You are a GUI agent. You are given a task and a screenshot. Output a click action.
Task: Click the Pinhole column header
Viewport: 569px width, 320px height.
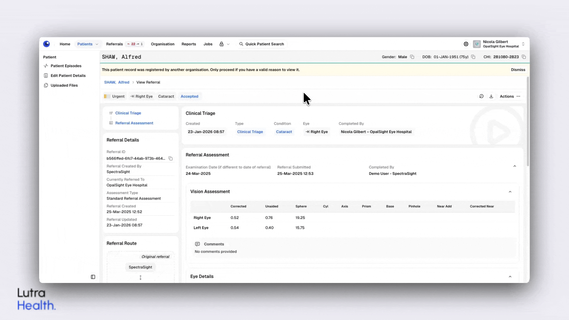(x=414, y=207)
